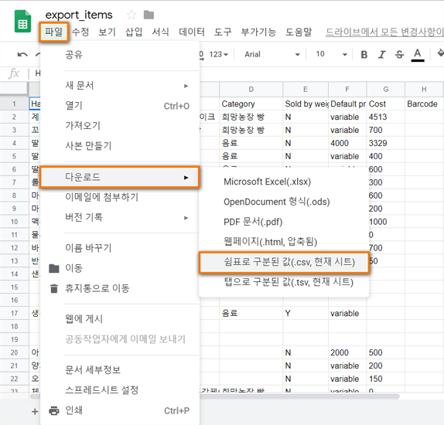The height and width of the screenshot is (425, 444).
Task: Select column D header
Action: point(251,90)
